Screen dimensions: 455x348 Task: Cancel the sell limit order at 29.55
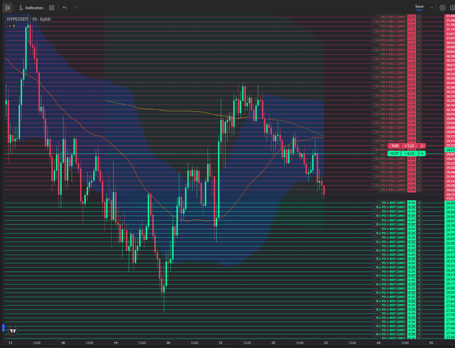click(x=419, y=163)
